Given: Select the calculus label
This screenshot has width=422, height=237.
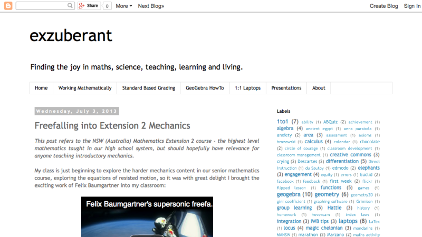Looking at the screenshot, I should 313,141.
